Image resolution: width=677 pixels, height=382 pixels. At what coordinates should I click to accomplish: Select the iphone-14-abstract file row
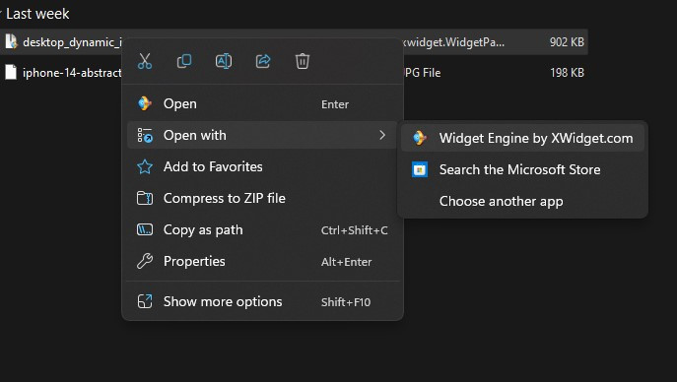pos(294,73)
